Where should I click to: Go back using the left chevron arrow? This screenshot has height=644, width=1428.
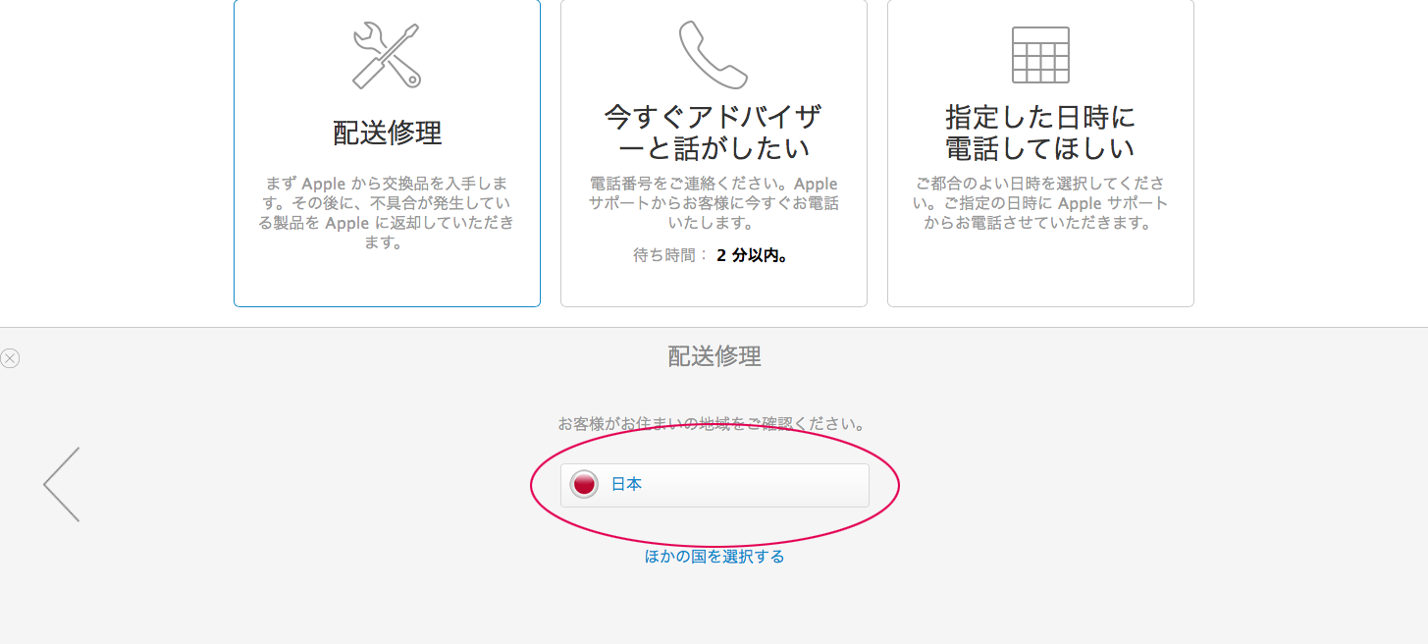click(61, 484)
